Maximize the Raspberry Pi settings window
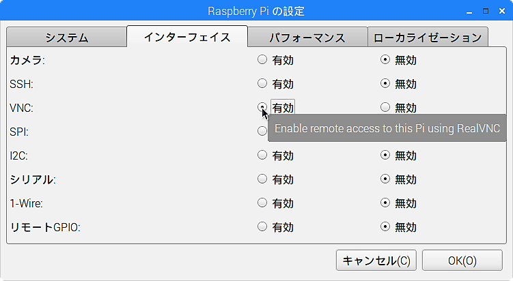This screenshot has width=513, height=281. coord(486,11)
